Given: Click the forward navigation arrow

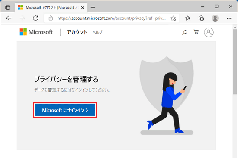Looking at the screenshot, I should [22, 18].
